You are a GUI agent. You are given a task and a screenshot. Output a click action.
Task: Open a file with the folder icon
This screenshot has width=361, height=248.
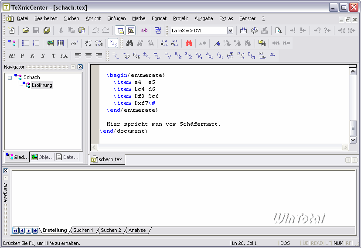[26, 31]
